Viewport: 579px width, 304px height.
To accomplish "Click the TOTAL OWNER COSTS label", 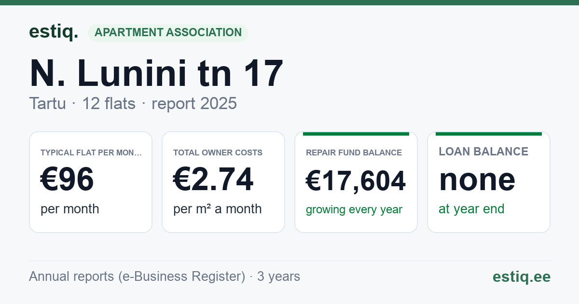I will (x=218, y=152).
